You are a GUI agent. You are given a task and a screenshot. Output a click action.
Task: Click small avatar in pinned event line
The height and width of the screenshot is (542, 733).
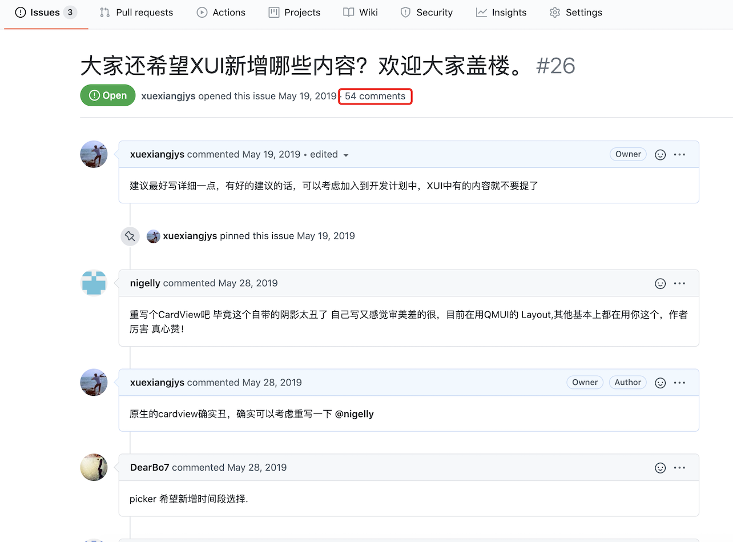coord(153,236)
